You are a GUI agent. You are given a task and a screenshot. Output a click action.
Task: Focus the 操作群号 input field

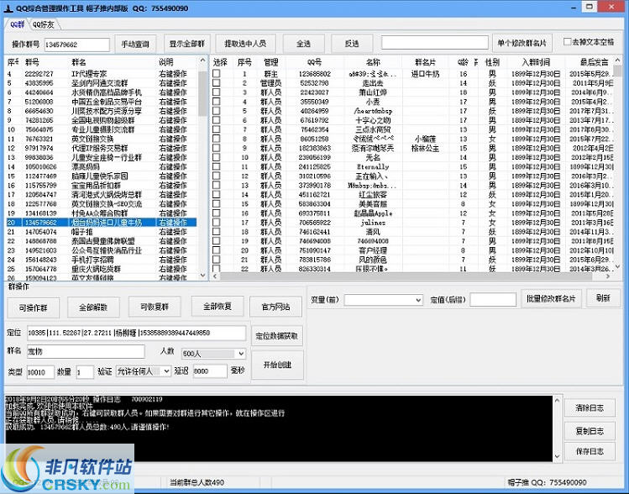click(x=76, y=45)
